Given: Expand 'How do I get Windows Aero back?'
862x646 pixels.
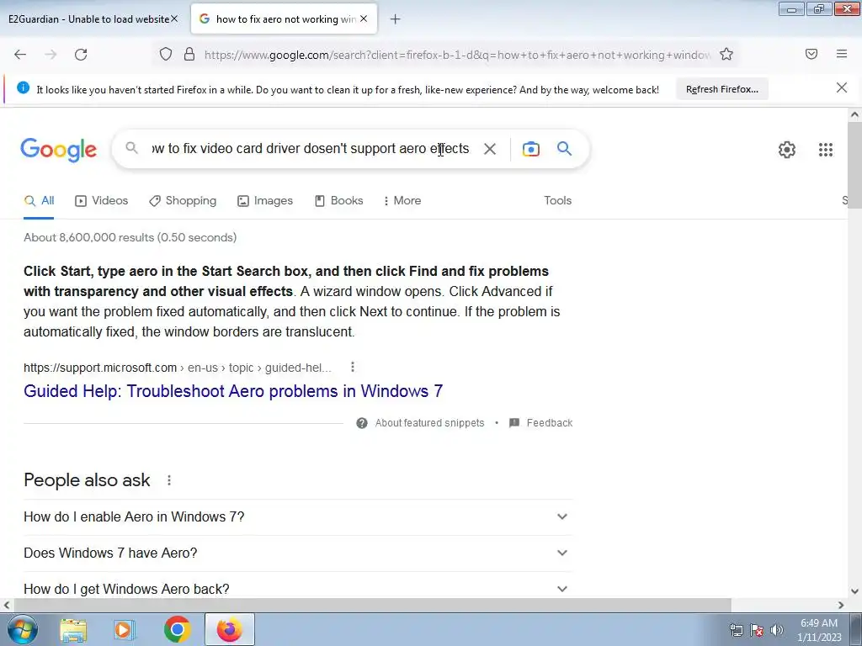Looking at the screenshot, I should click(x=298, y=589).
